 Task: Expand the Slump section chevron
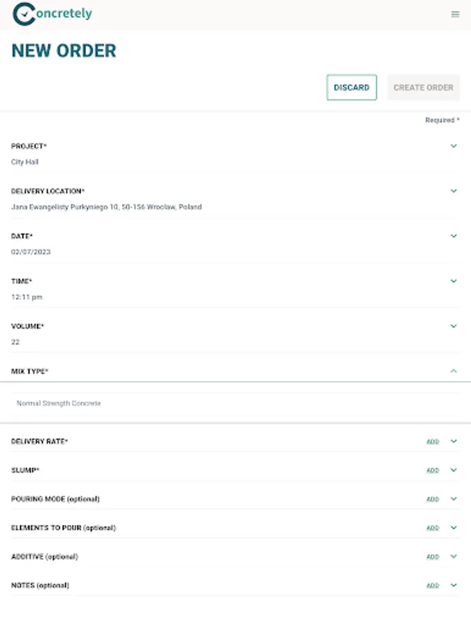coord(454,470)
